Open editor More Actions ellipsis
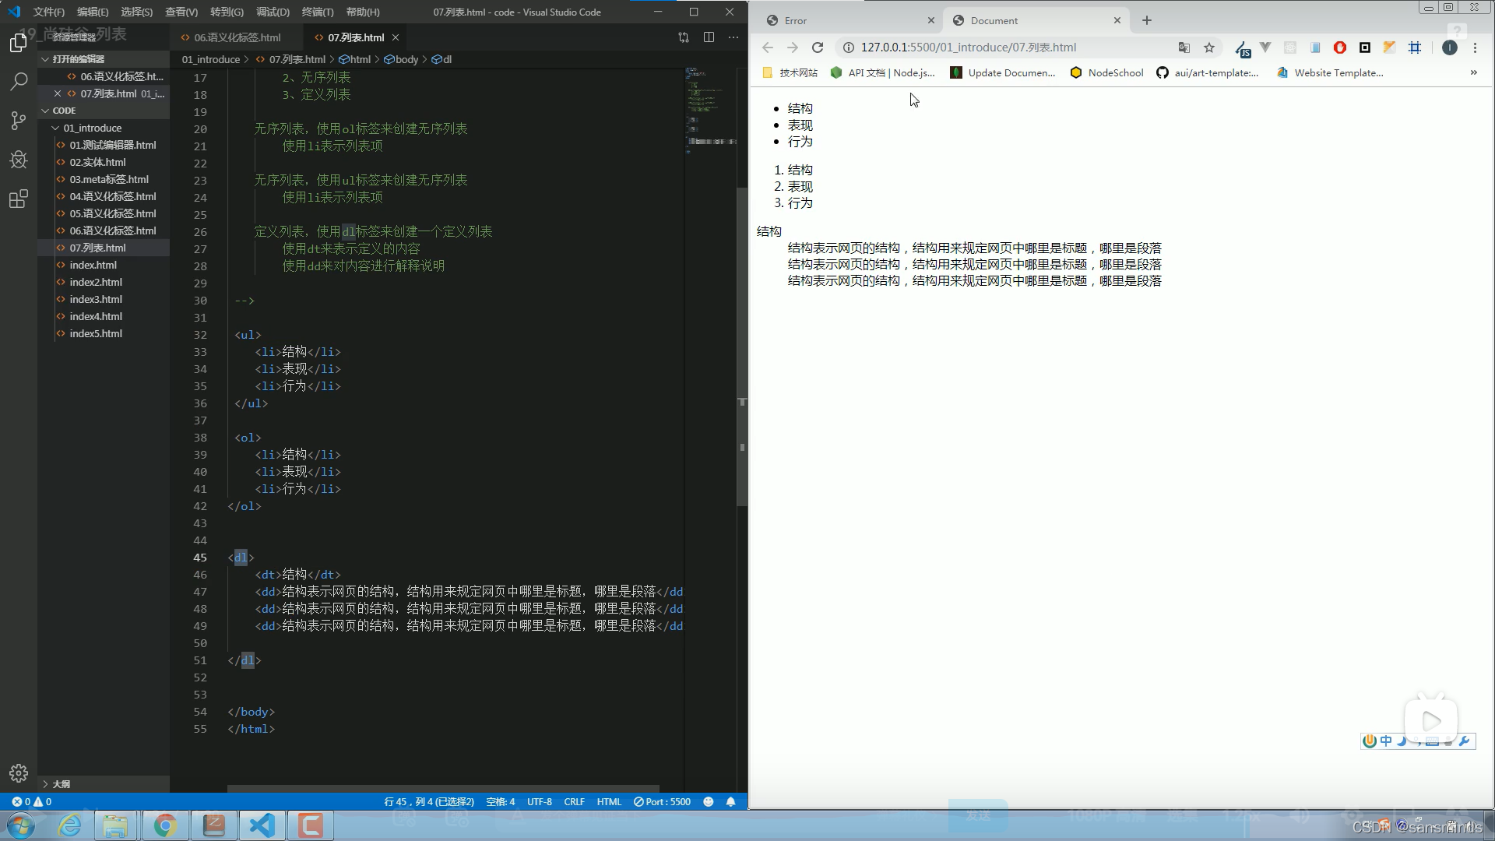This screenshot has width=1495, height=841. tap(733, 37)
